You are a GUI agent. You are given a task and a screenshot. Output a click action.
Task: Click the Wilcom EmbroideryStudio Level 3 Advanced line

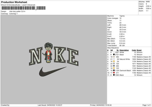coord(18,5)
